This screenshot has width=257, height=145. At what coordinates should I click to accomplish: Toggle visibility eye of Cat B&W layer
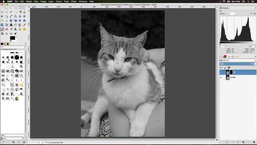click(221, 77)
